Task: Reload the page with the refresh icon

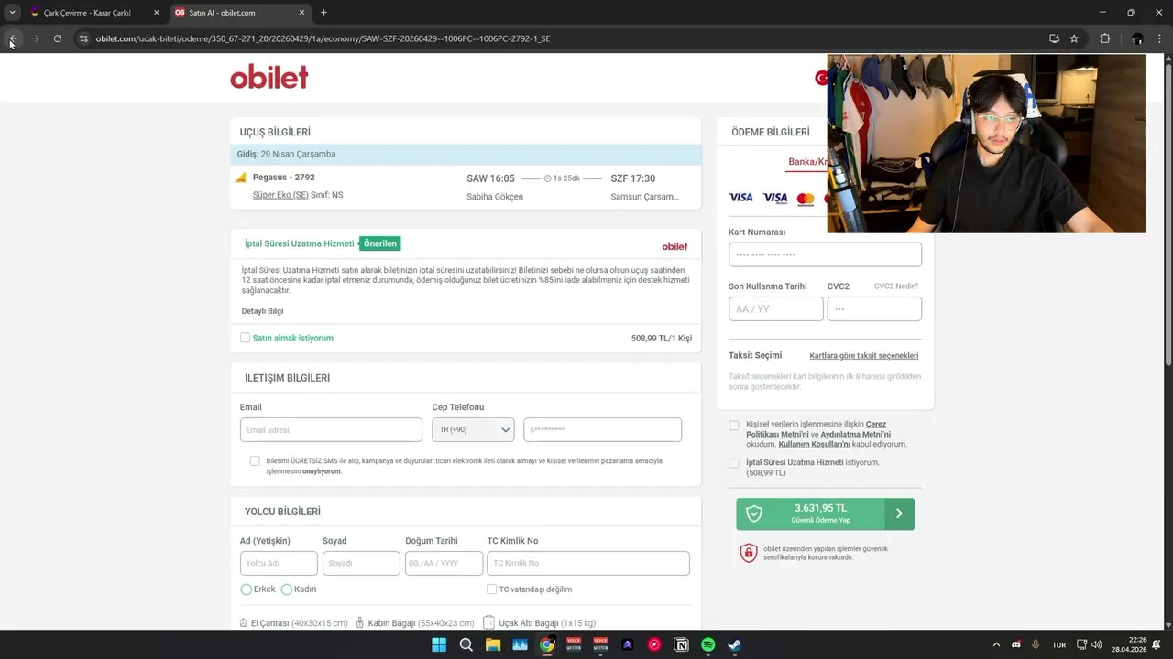Action: [x=57, y=38]
